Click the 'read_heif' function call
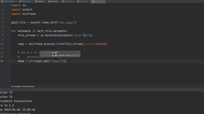Viewport: 204px width, 114px height. pos(49,22)
